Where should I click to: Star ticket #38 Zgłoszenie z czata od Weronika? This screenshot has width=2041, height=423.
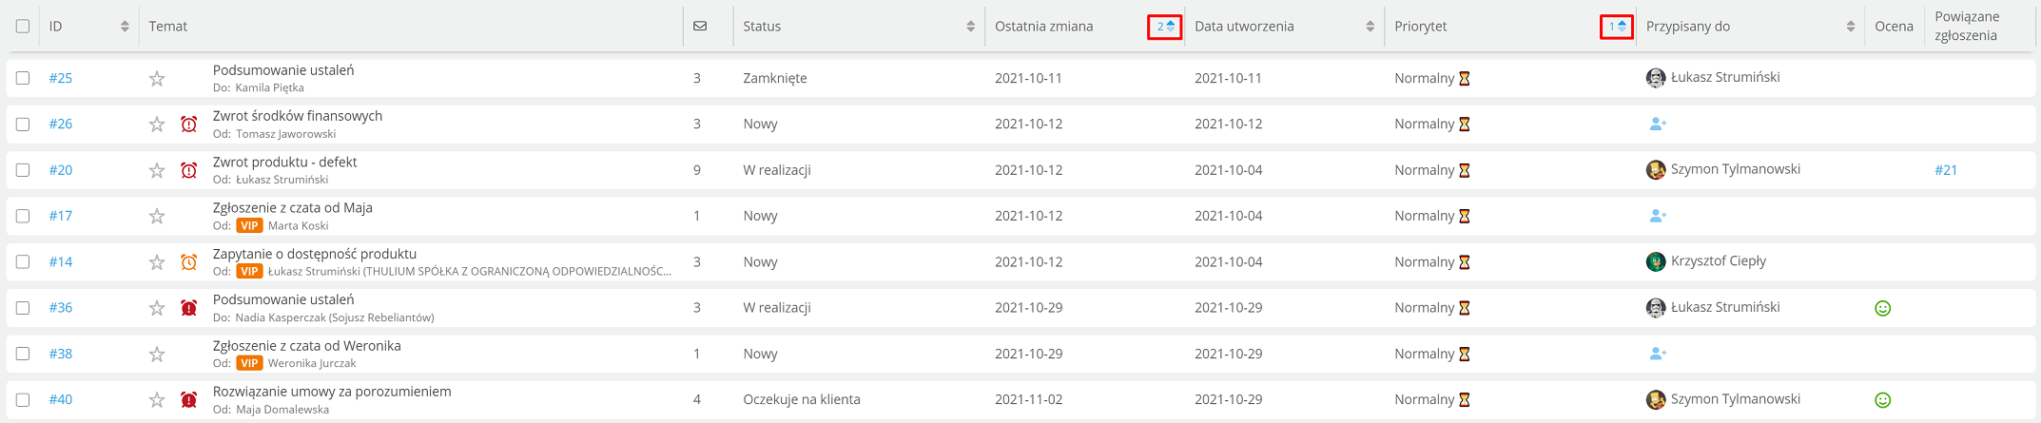click(x=157, y=355)
